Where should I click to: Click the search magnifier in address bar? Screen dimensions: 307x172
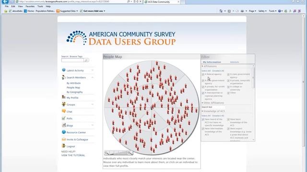click(129, 1)
